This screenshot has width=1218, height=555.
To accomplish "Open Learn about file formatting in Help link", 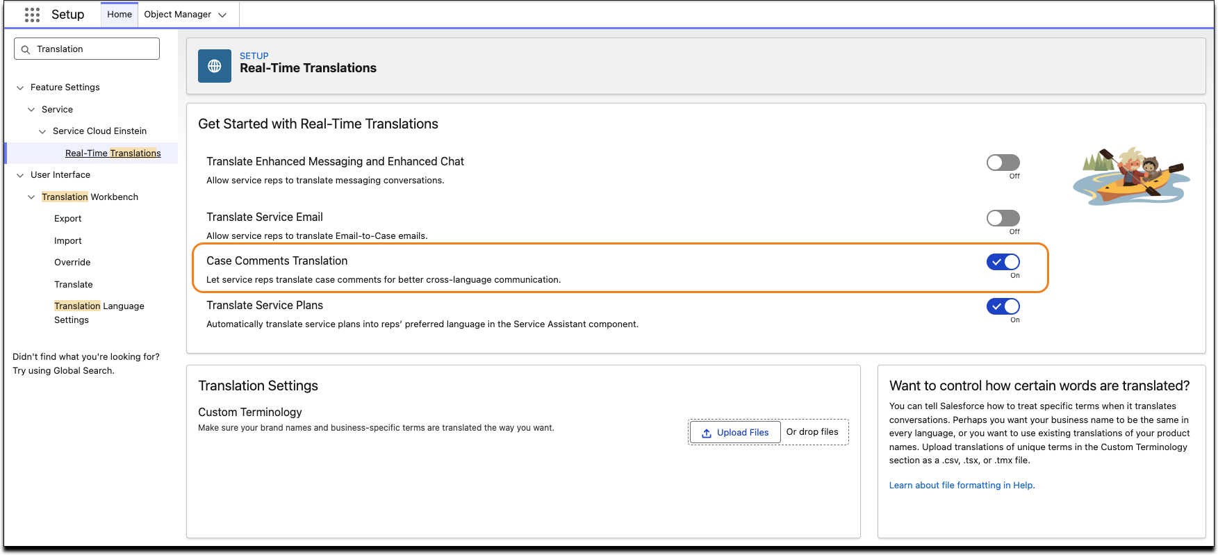I will [962, 486].
